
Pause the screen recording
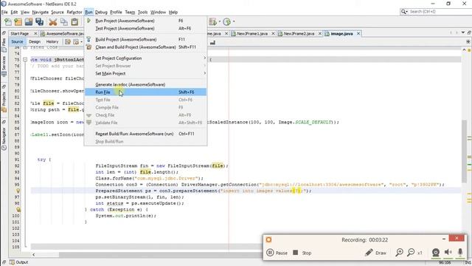click(277, 253)
